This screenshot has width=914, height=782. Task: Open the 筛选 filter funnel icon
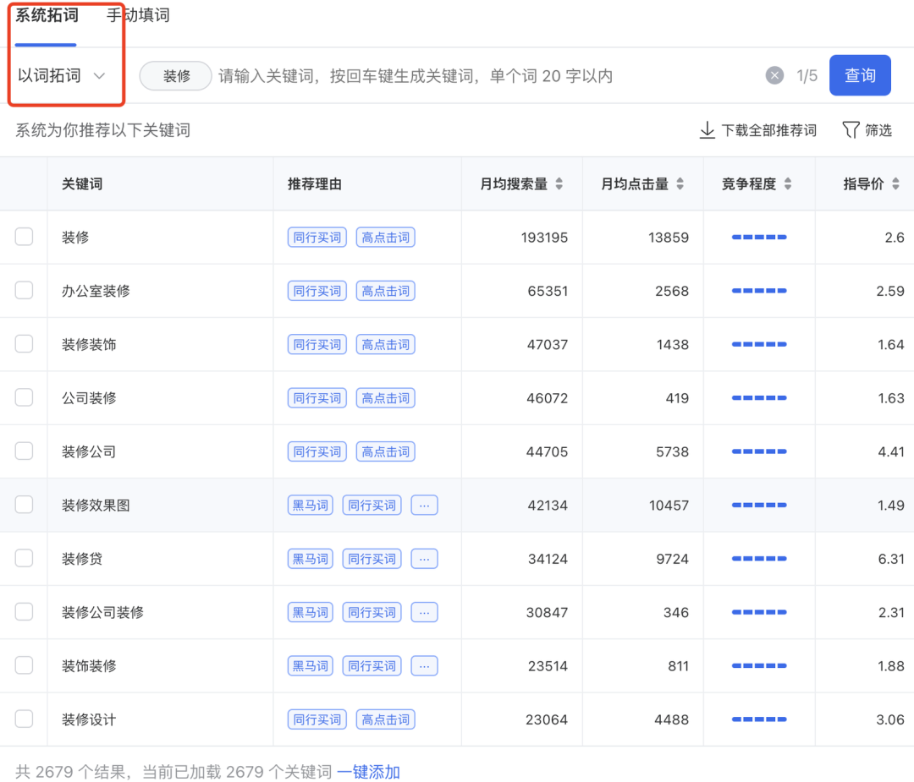point(851,130)
